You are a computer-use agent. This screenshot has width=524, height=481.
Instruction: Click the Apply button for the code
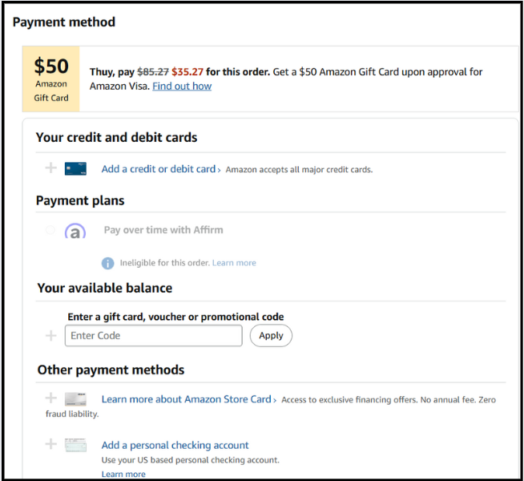[271, 335]
